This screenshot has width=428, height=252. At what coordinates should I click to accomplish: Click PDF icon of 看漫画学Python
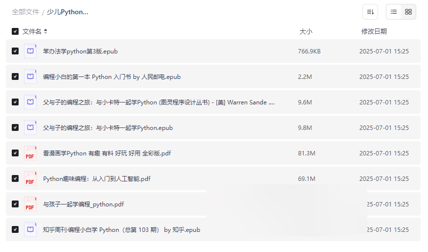[30, 153]
